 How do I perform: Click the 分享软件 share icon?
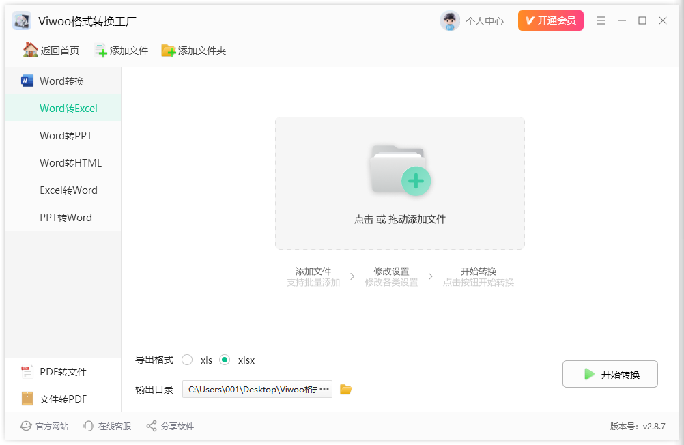[150, 426]
